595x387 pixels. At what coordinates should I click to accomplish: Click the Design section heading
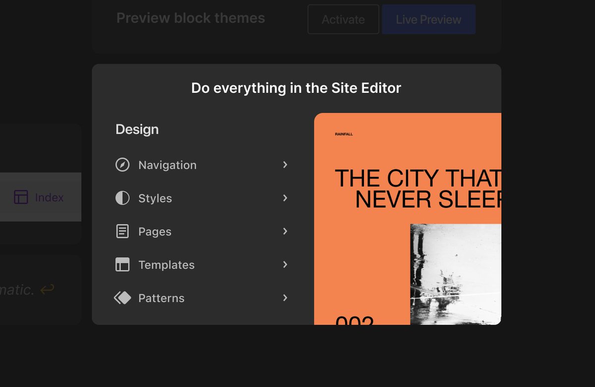tap(137, 129)
